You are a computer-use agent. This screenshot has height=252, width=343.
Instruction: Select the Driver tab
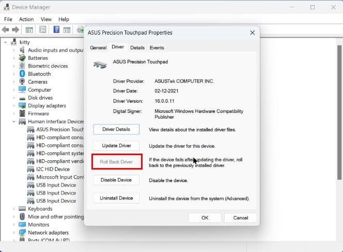pyautogui.click(x=118, y=47)
